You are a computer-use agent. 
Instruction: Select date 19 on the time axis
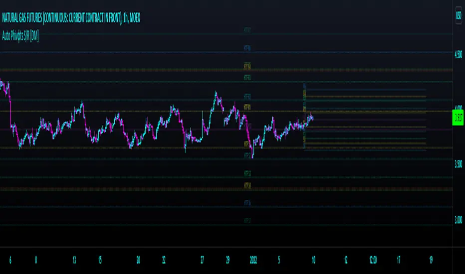pos(431,260)
